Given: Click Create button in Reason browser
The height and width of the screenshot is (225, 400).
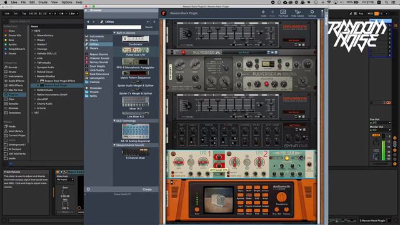Looking at the screenshot, I should click(x=147, y=189).
